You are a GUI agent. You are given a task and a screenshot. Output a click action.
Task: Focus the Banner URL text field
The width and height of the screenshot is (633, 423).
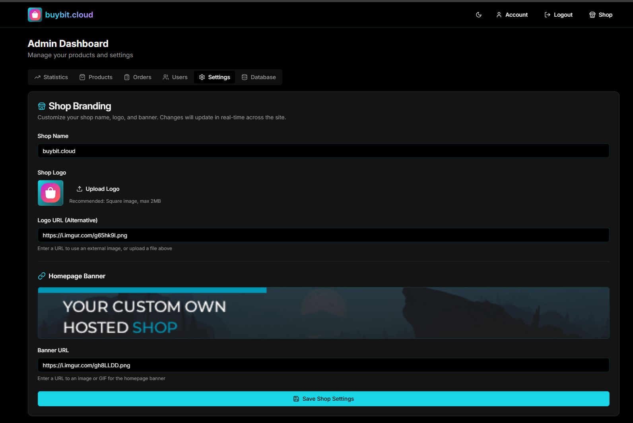click(x=323, y=365)
